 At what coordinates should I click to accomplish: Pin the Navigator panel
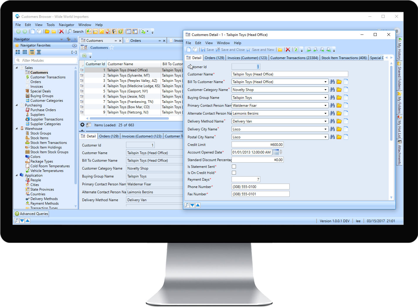point(69,39)
